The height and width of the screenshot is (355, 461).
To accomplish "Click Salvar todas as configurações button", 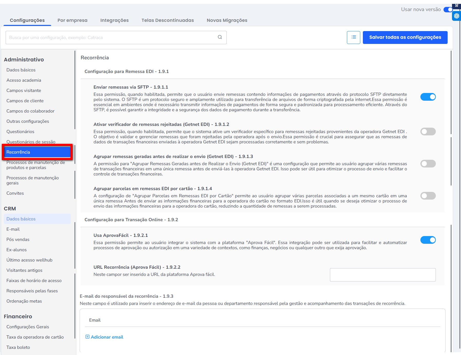I will click(x=405, y=38).
